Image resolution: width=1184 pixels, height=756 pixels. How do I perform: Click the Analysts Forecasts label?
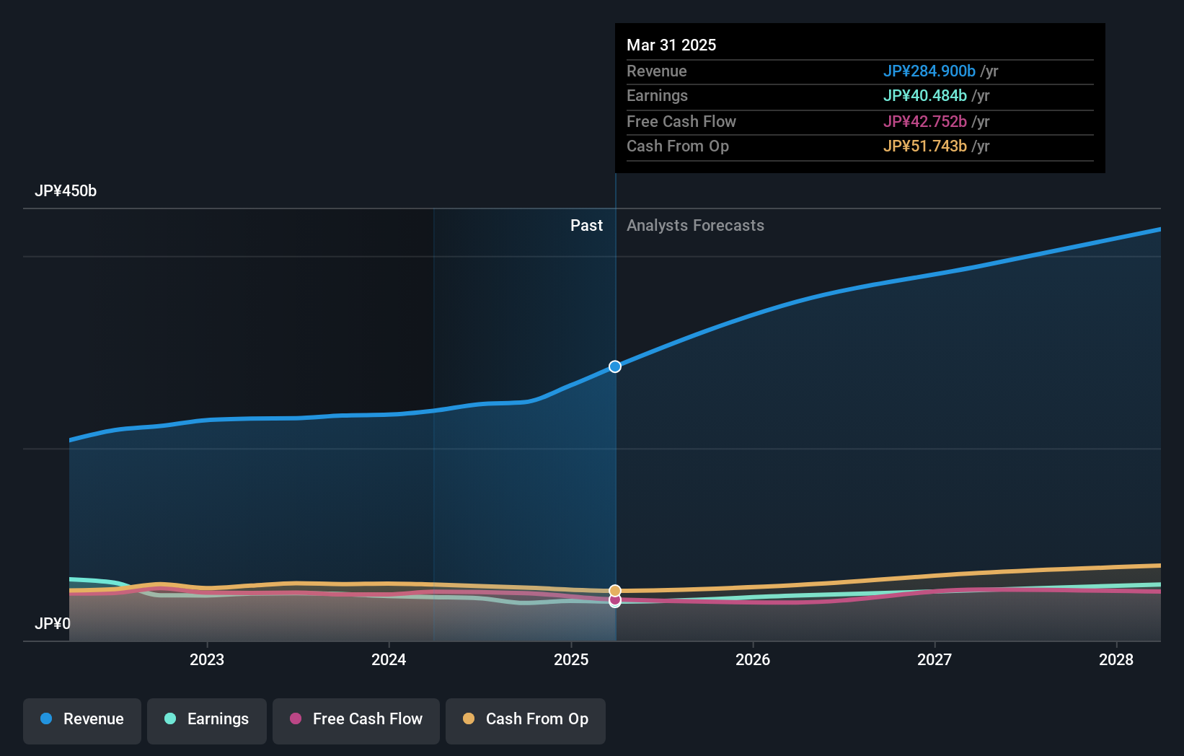695,225
